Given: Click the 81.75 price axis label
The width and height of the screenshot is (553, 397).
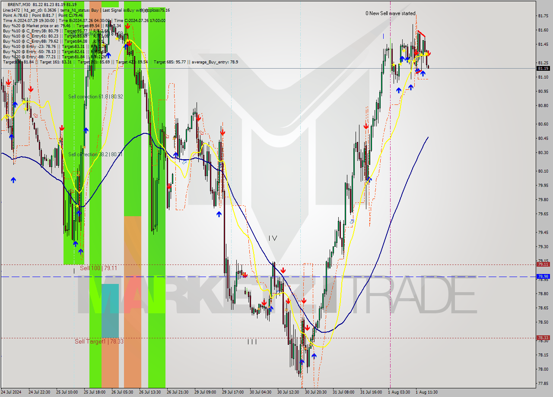Looking at the screenshot, I should click(543, 16).
